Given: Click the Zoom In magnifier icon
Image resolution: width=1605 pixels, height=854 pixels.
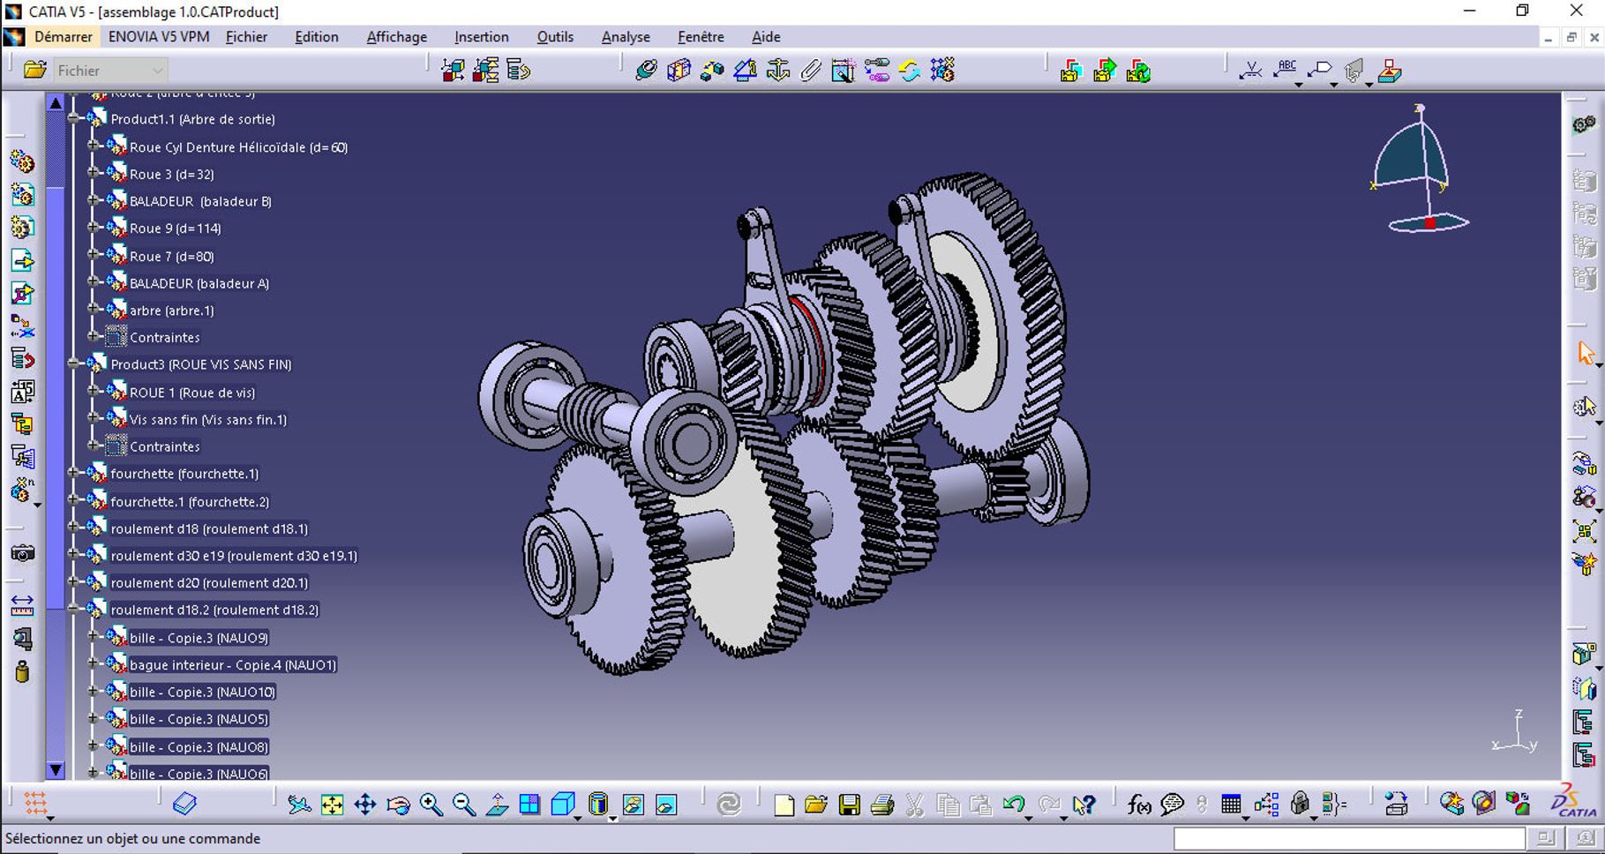Looking at the screenshot, I should pos(431,805).
